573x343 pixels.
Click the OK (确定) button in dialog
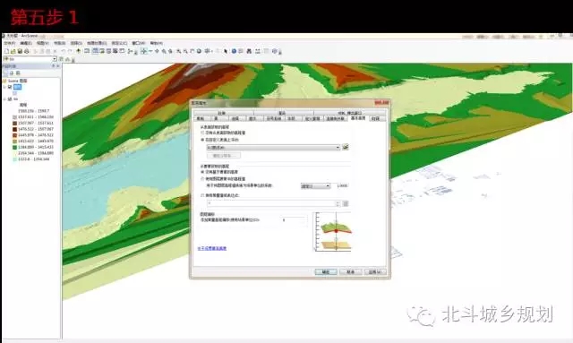pos(326,271)
